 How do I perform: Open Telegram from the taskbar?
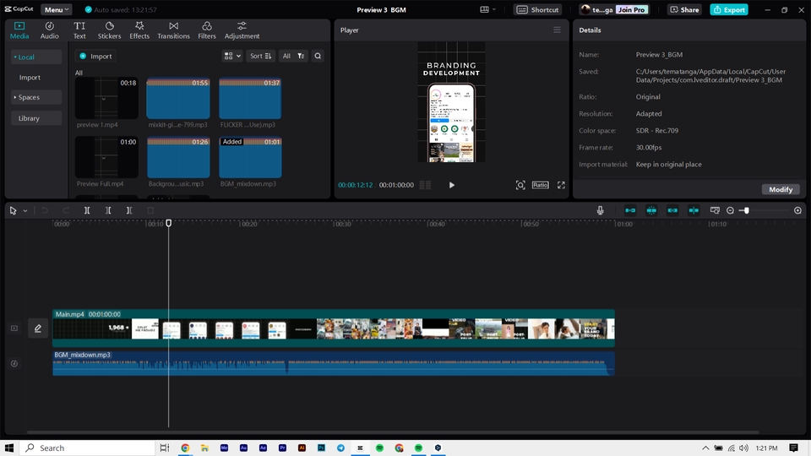tap(340, 448)
